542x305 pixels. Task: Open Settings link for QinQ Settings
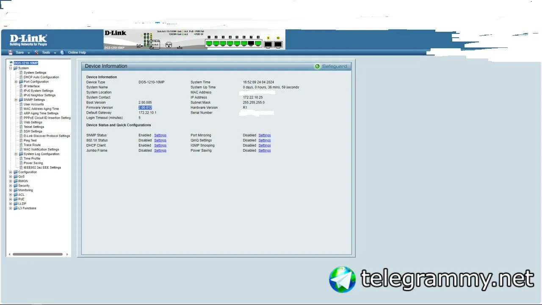265,140
